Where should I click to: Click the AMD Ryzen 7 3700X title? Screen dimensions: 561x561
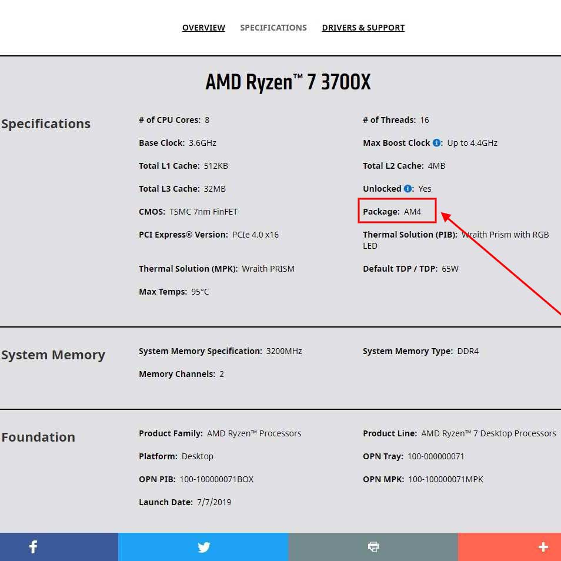pos(288,82)
